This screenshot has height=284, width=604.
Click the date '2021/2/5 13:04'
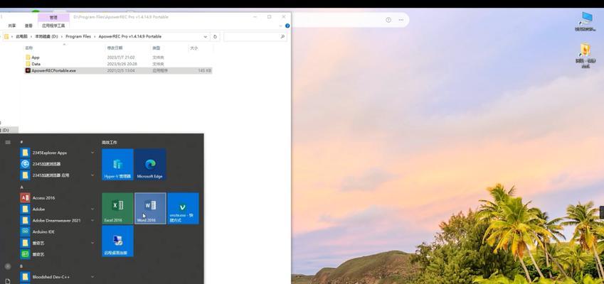121,71
